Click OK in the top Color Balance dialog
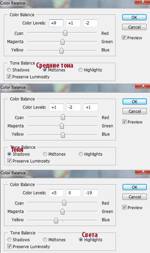This screenshot has width=150, height=253. pos(134,17)
